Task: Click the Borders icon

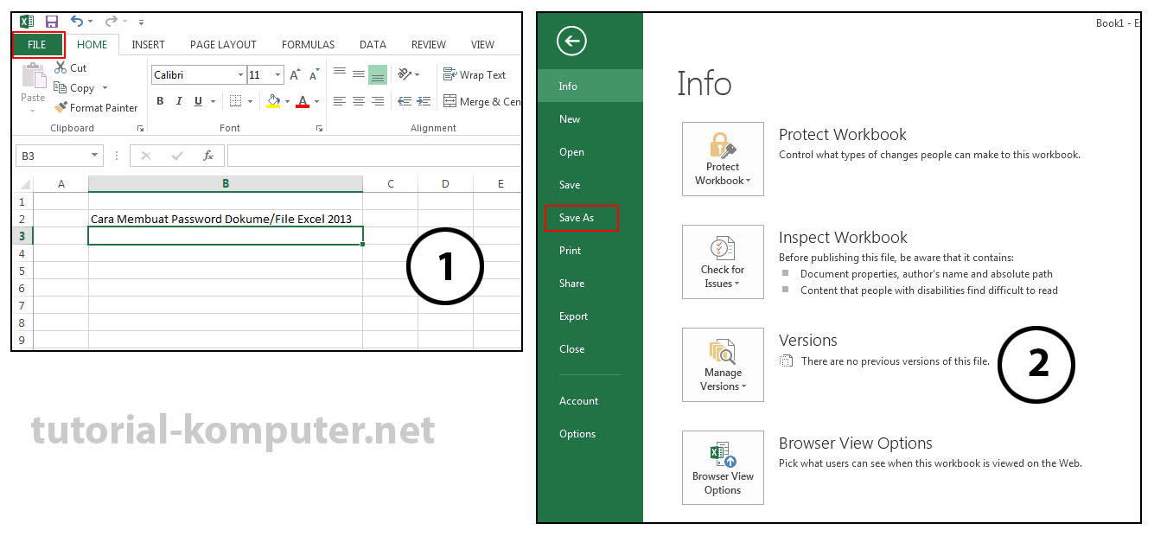Action: tap(235, 101)
